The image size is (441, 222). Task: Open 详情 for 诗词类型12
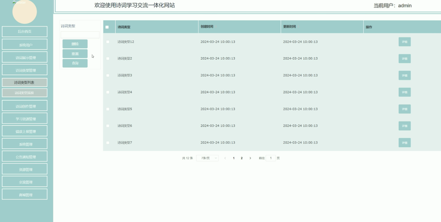coord(404,42)
